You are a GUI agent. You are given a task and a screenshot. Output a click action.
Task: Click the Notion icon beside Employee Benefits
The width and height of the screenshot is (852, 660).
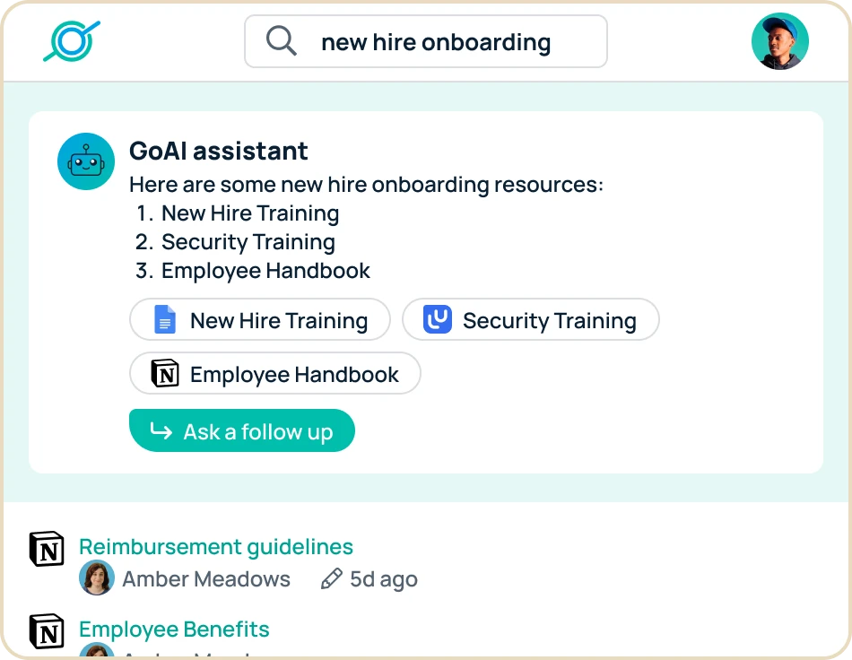(x=47, y=631)
